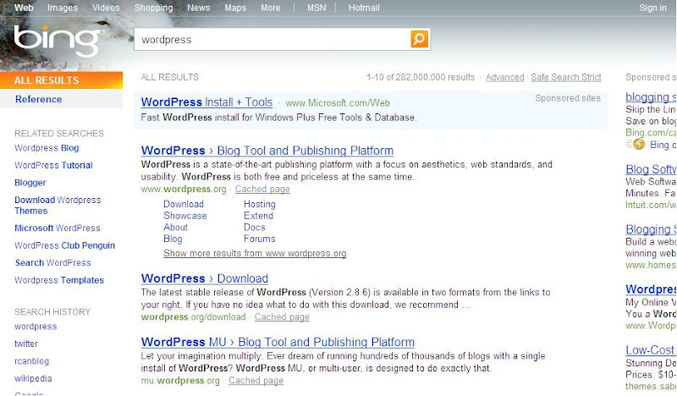
Task: Open the Download sitelink
Action: pos(184,204)
